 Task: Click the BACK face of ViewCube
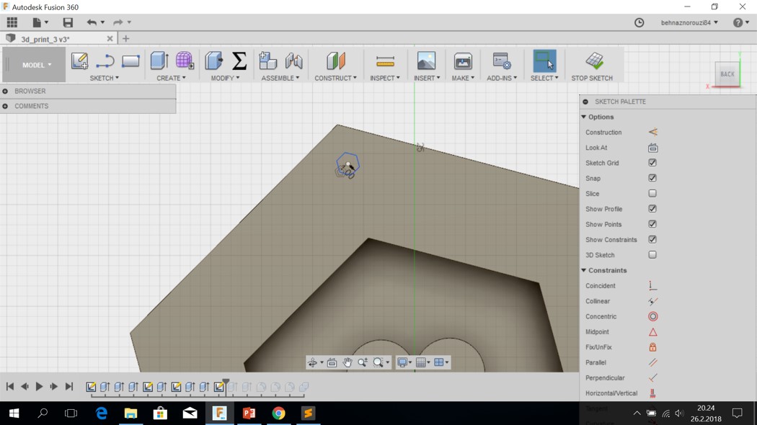point(727,73)
